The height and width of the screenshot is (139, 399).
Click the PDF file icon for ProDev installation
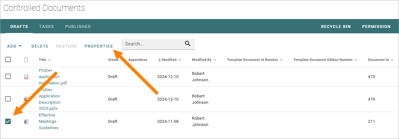click(x=26, y=77)
